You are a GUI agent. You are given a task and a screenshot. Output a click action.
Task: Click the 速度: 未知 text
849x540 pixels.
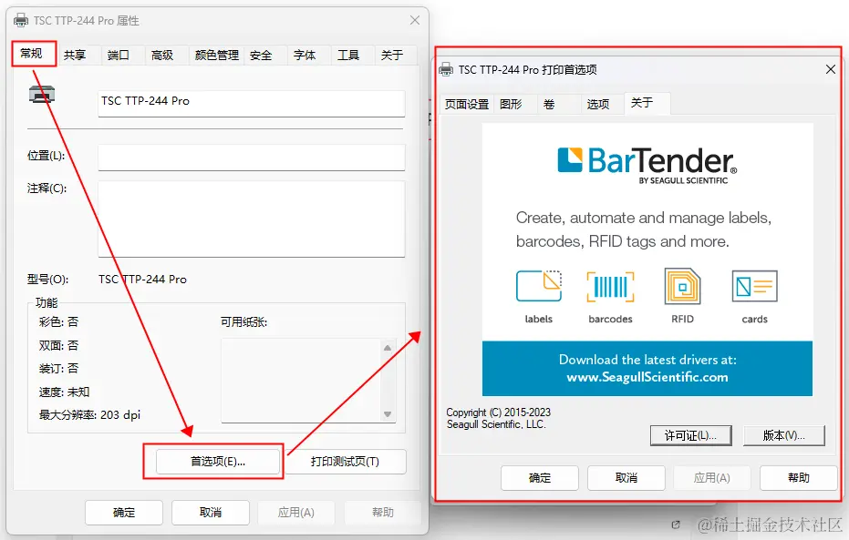tap(64, 392)
